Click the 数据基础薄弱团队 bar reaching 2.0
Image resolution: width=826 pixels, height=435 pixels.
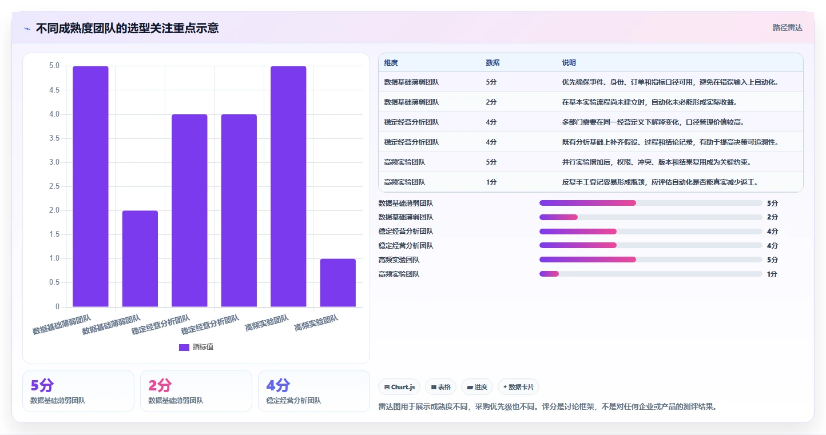point(140,259)
